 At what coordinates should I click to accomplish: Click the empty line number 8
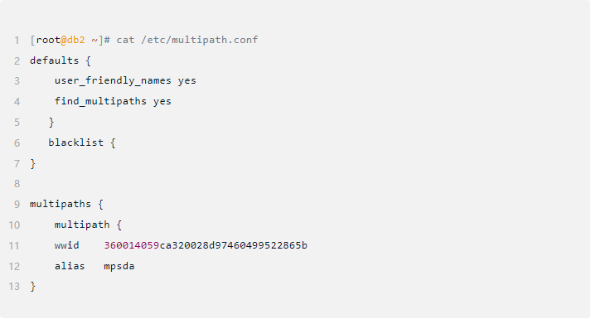(x=17, y=184)
